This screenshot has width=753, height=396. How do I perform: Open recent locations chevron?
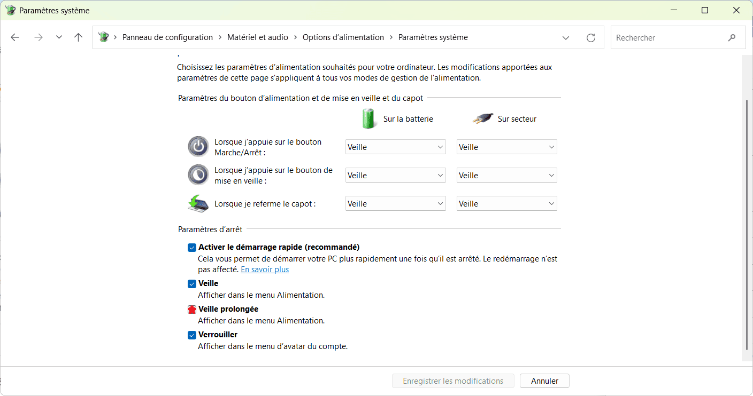[x=59, y=37]
